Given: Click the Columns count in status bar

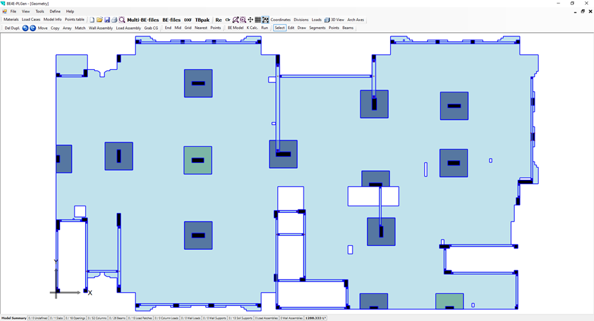Looking at the screenshot, I should point(96,318).
